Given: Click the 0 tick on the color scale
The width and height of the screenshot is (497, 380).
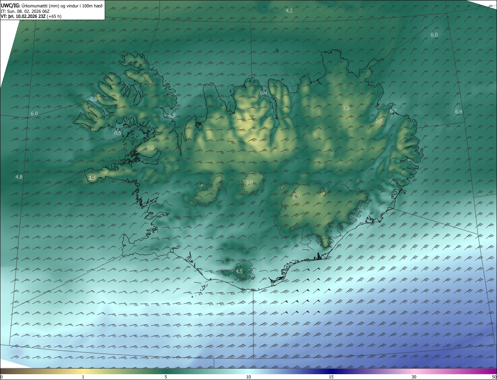Looking at the screenshot, I should point(1,377).
